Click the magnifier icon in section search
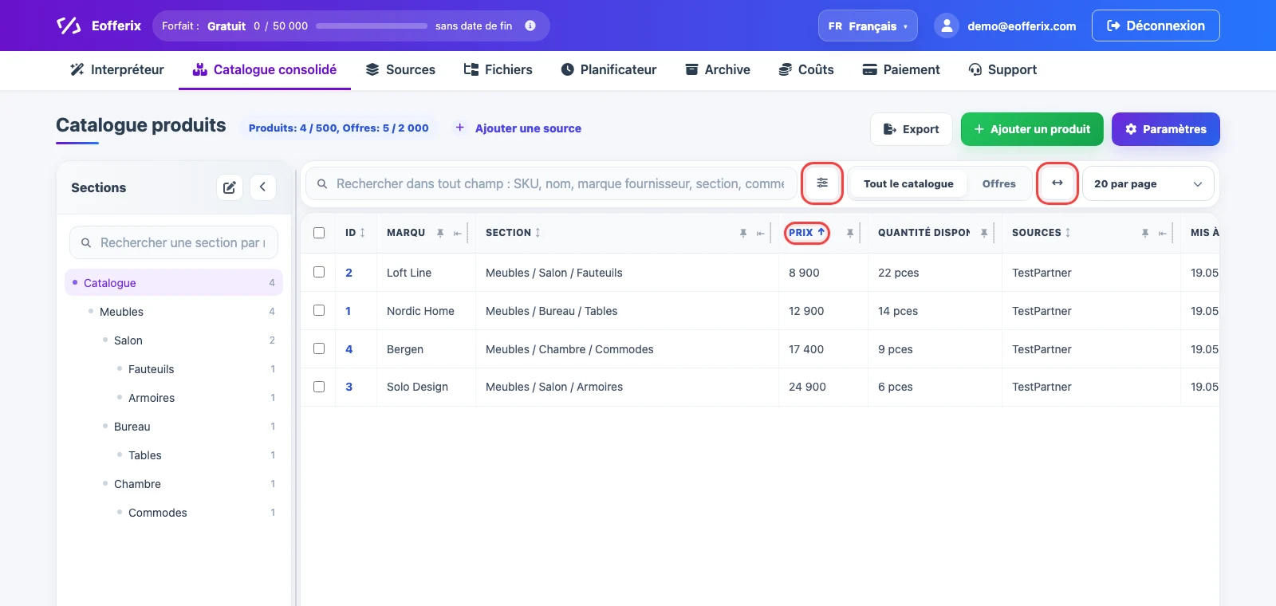1276x606 pixels. (x=86, y=242)
